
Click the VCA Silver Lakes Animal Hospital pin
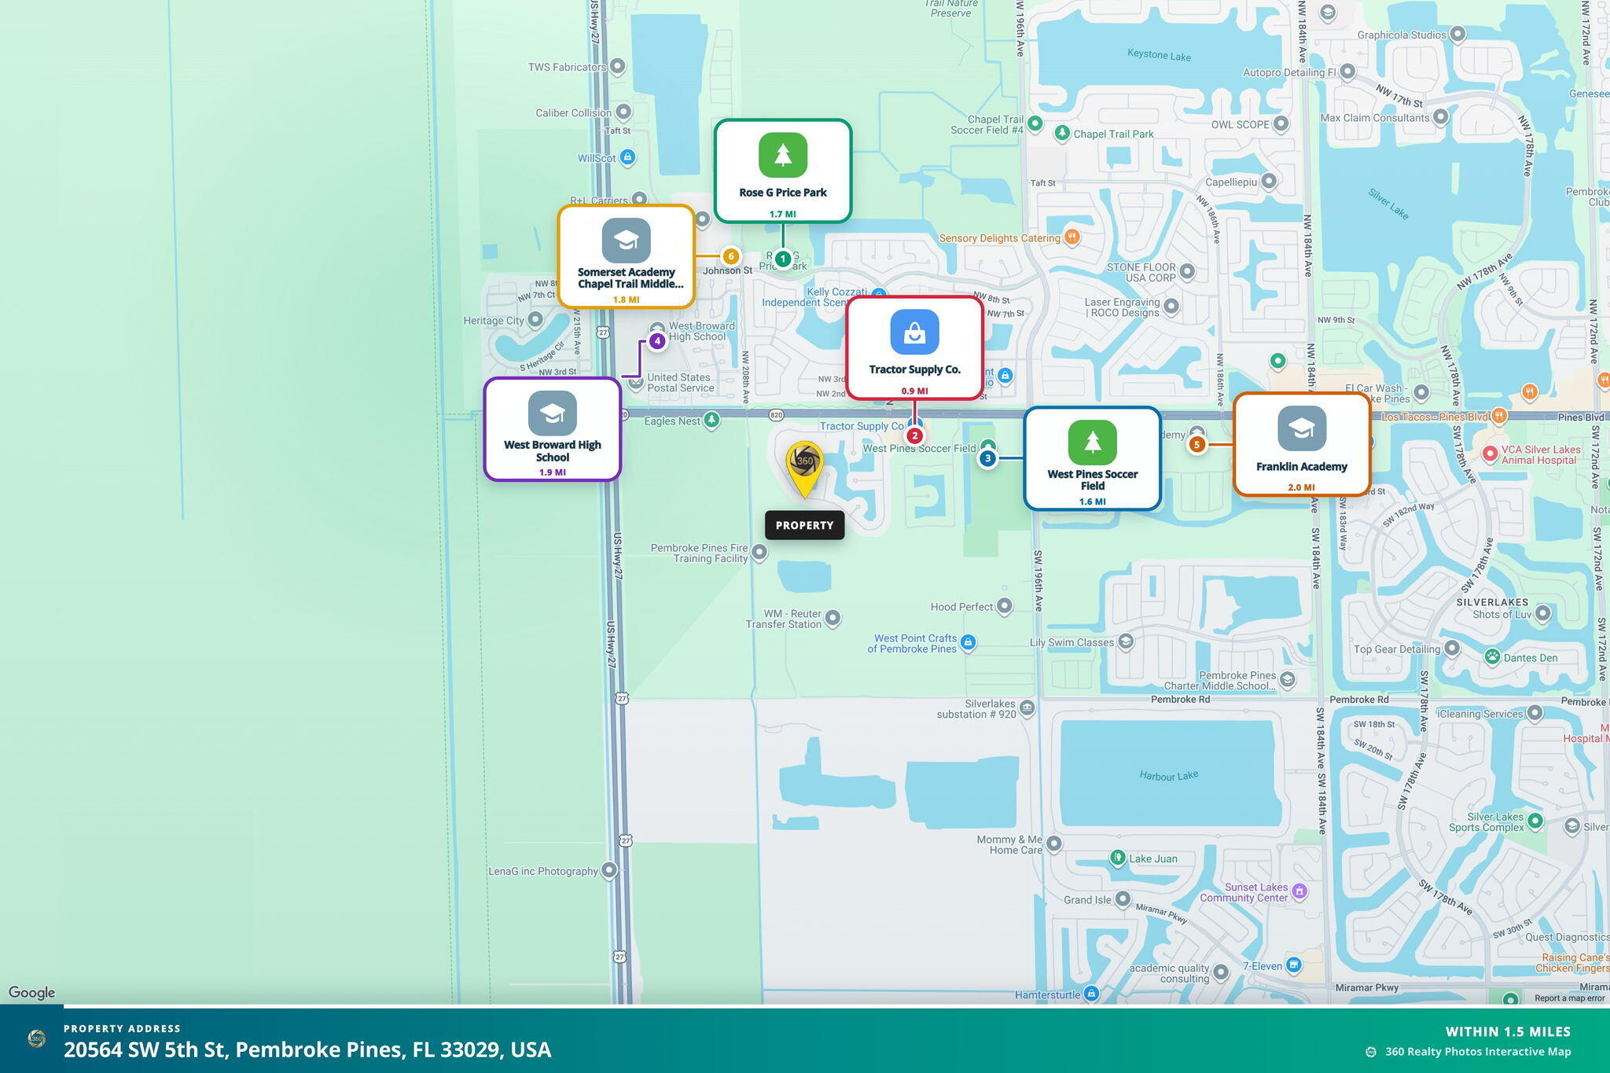pyautogui.click(x=1489, y=454)
